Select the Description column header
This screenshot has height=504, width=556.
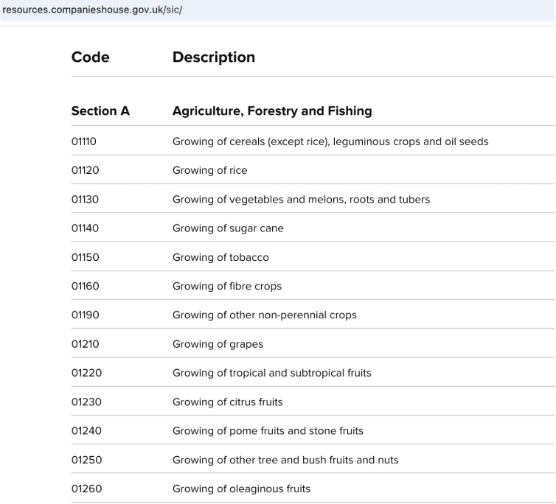(x=214, y=57)
